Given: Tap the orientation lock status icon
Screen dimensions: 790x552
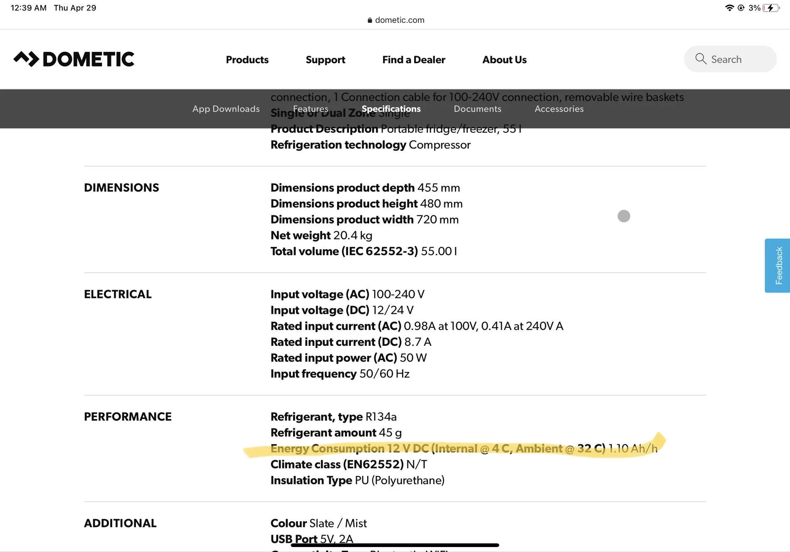Looking at the screenshot, I should point(741,8).
